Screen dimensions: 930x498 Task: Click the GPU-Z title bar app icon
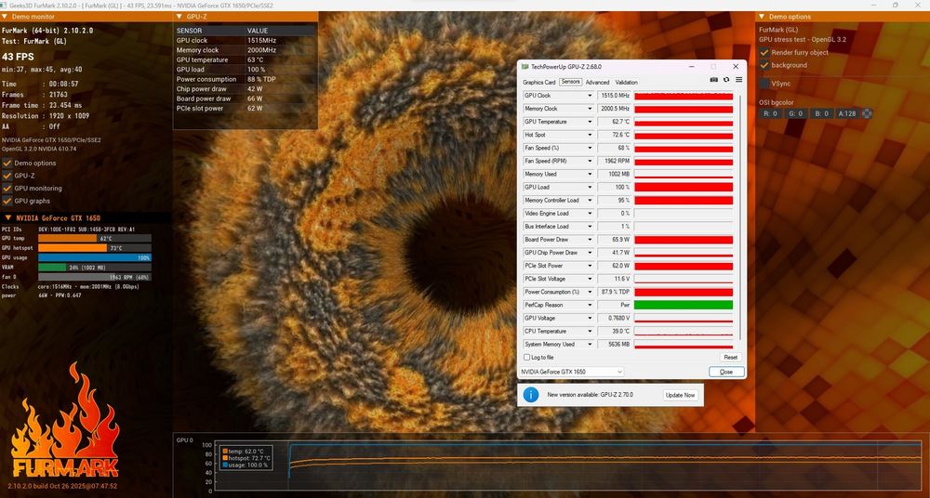point(525,66)
